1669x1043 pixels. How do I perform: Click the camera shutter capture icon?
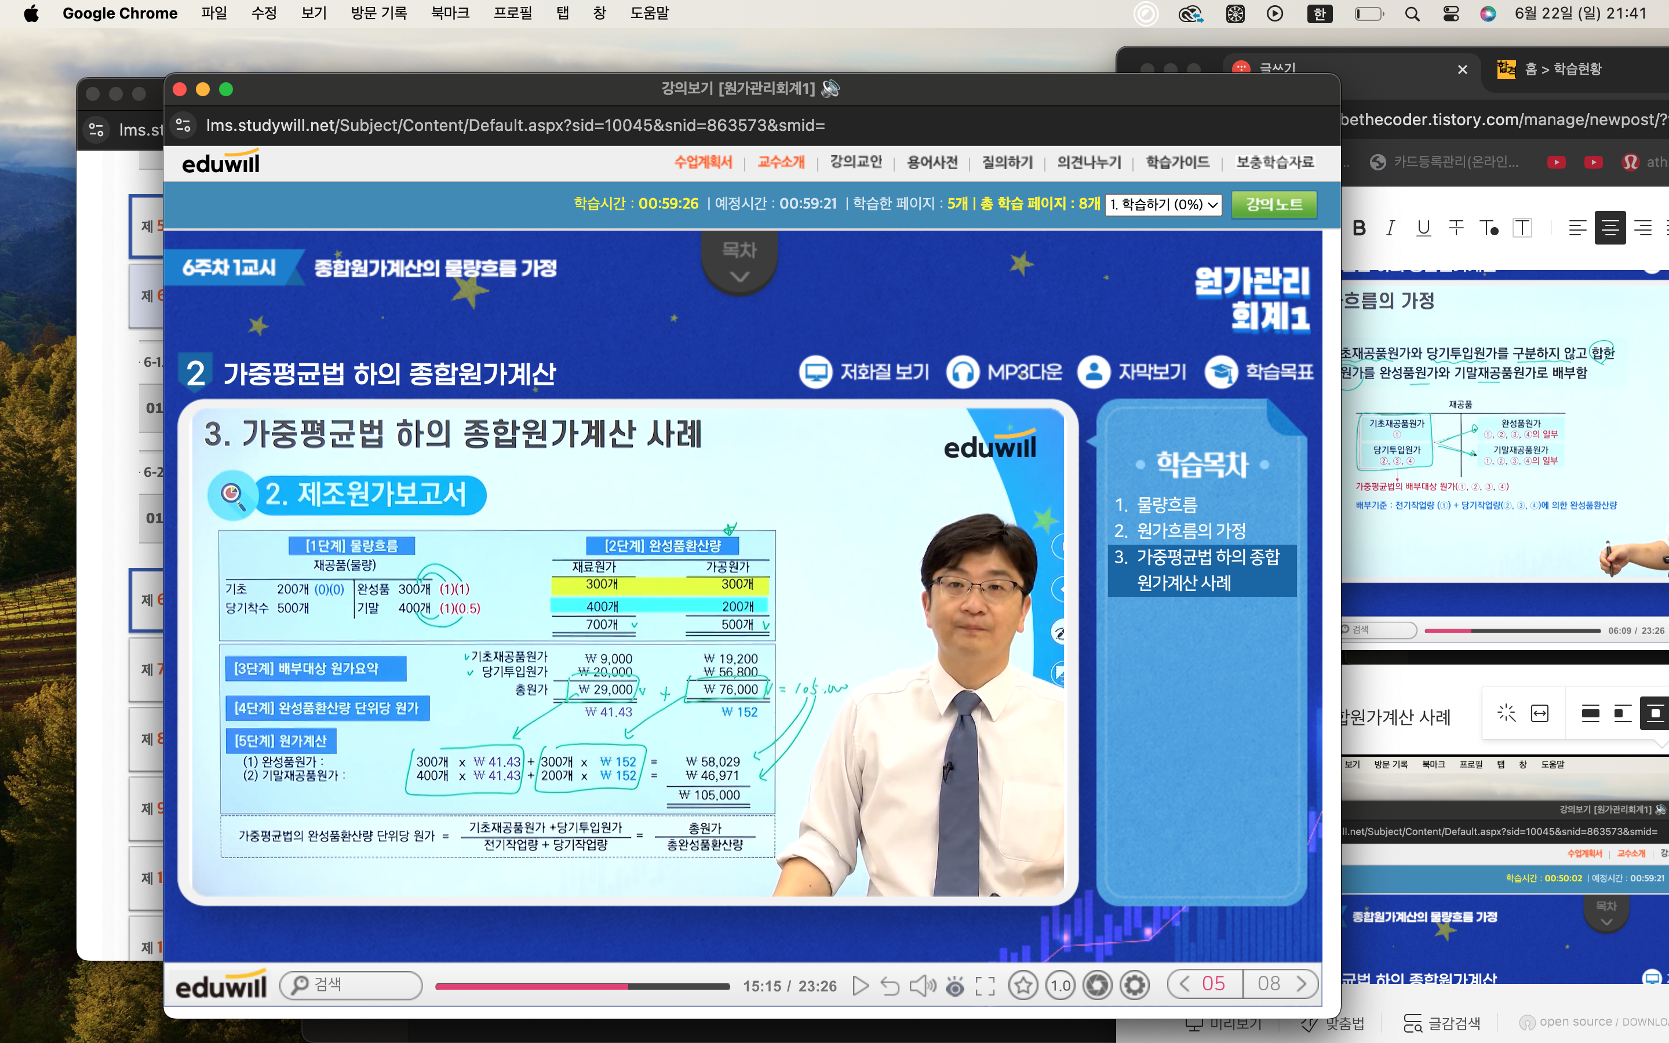point(1097,985)
